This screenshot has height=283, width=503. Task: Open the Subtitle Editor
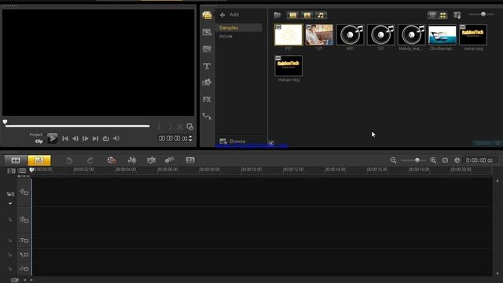[190, 160]
